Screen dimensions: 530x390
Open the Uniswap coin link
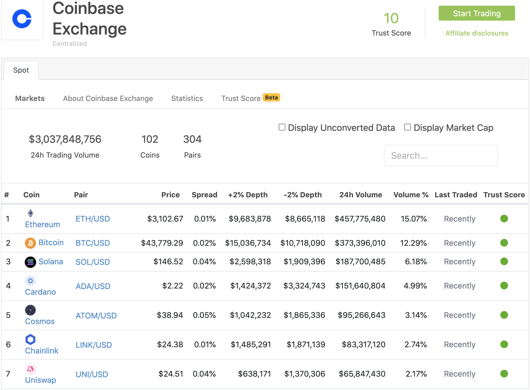pos(41,380)
